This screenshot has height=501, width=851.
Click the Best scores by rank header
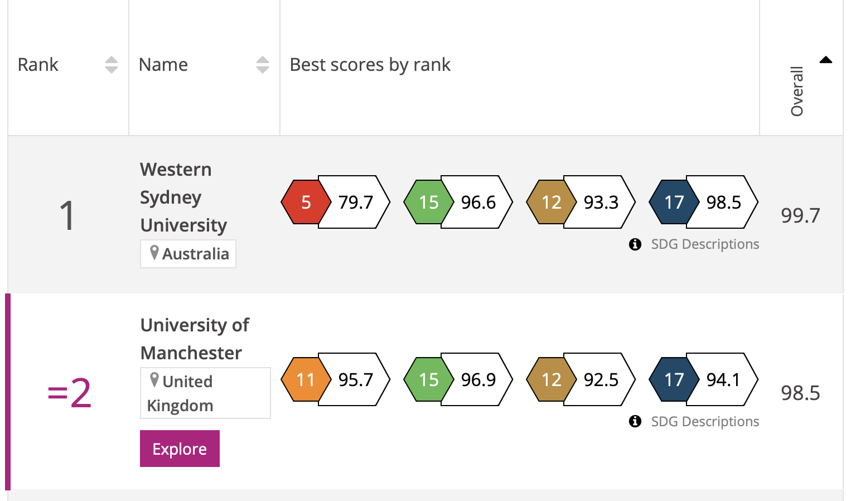(370, 65)
